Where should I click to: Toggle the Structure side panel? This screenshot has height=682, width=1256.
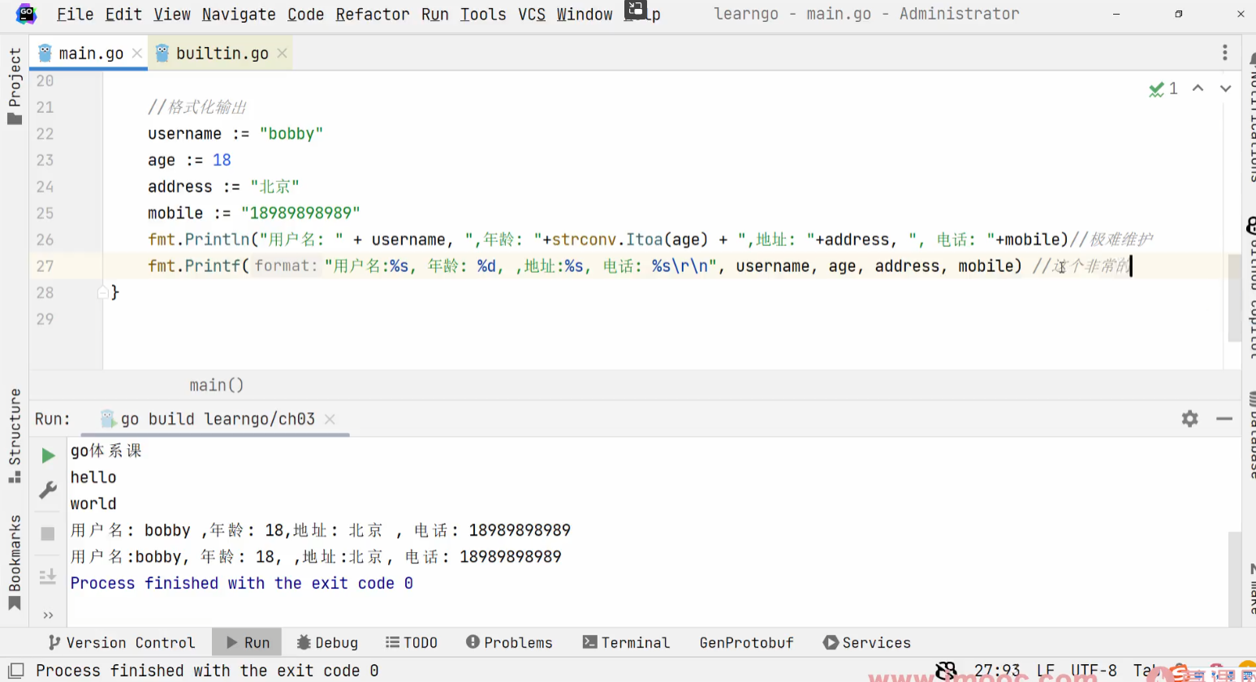pyautogui.click(x=15, y=434)
